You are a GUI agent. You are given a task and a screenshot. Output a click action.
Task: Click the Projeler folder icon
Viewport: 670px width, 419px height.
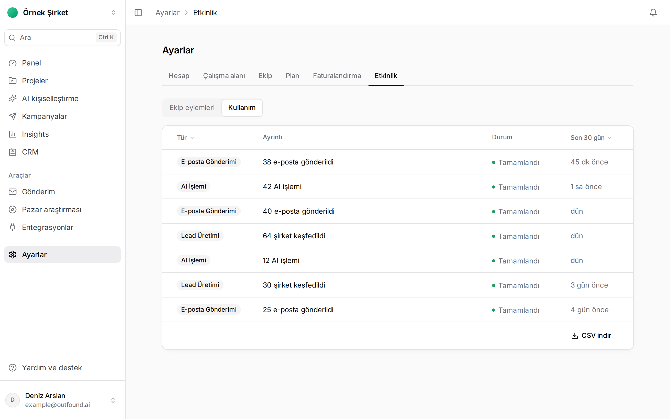(13, 81)
